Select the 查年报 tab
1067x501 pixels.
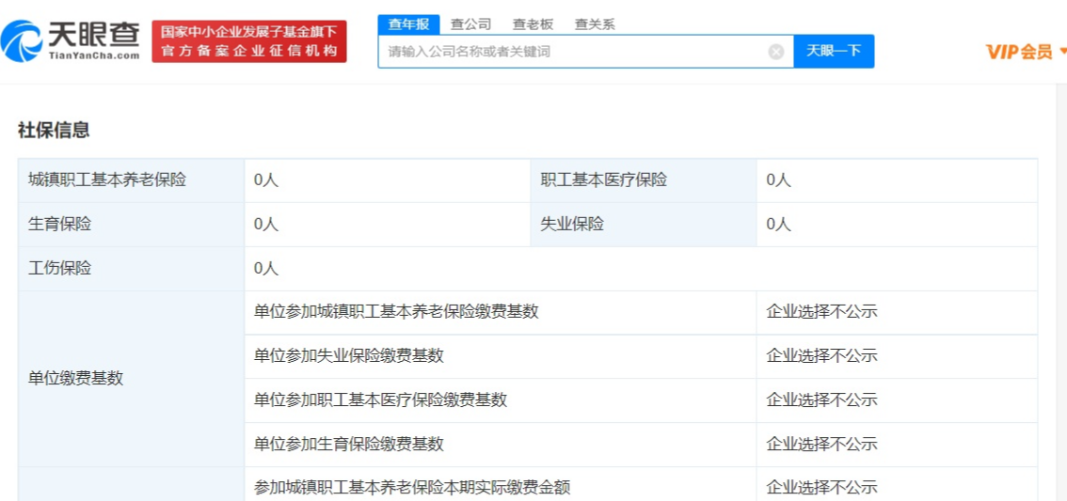click(407, 24)
